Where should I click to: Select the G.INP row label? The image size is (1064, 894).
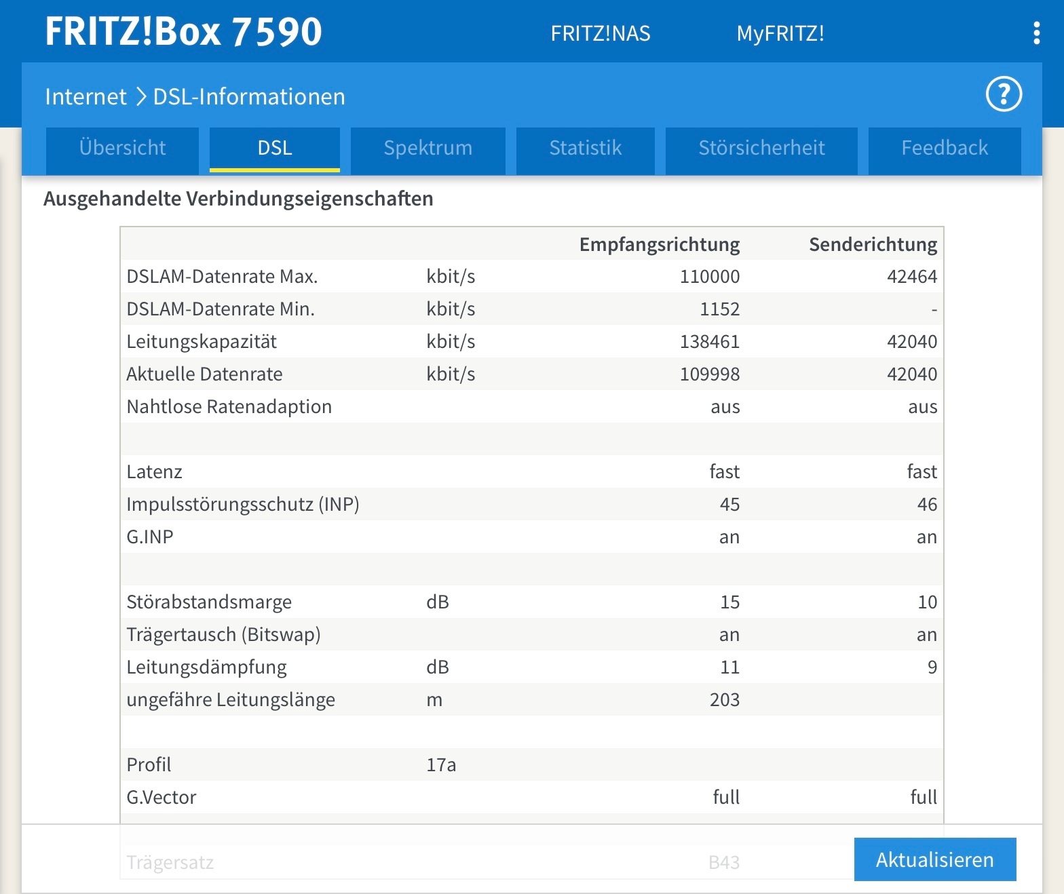coord(150,537)
